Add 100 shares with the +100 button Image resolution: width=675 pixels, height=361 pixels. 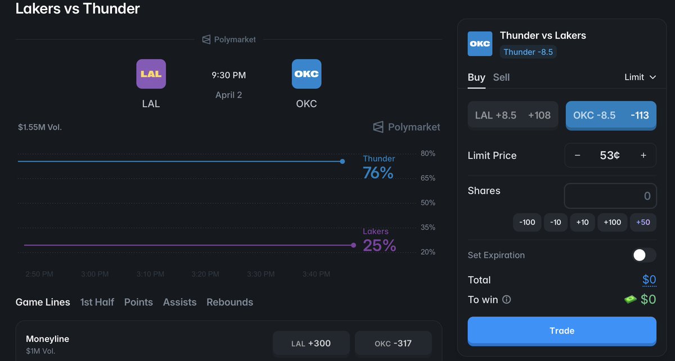click(612, 222)
